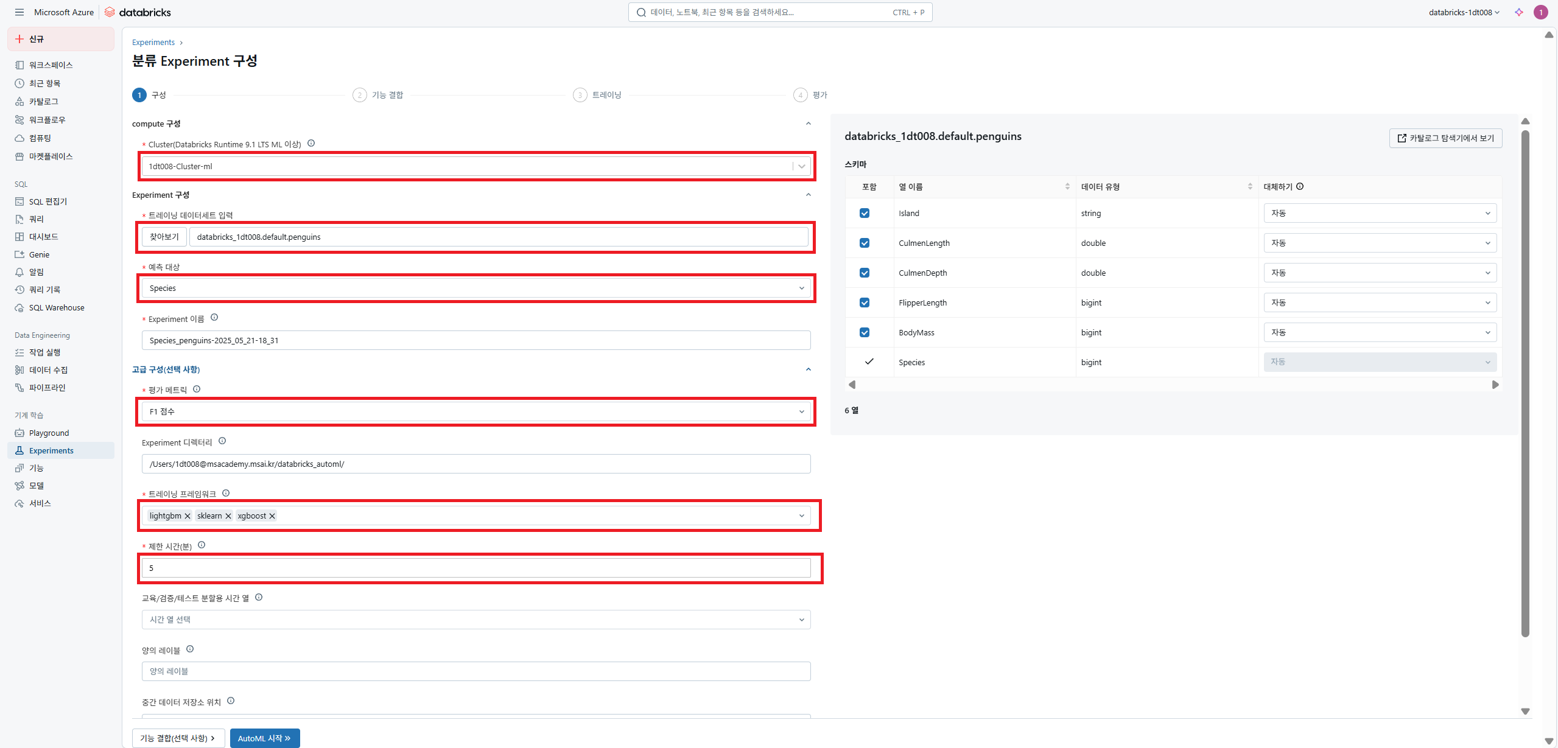Viewport: 1558px width, 748px height.
Task: Click the Experiments breadcrumb link
Action: point(153,42)
